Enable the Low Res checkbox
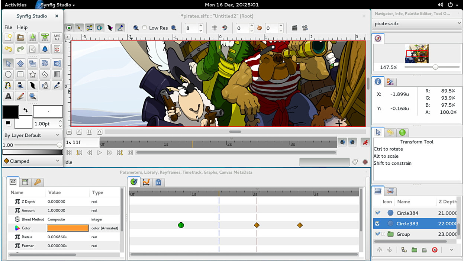The height and width of the screenshot is (261, 464). [x=145, y=28]
